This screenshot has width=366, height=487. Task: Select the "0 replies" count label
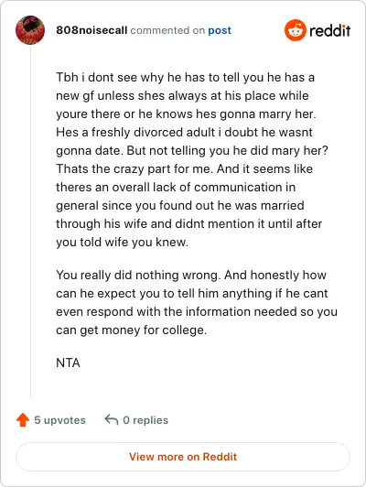coord(145,420)
